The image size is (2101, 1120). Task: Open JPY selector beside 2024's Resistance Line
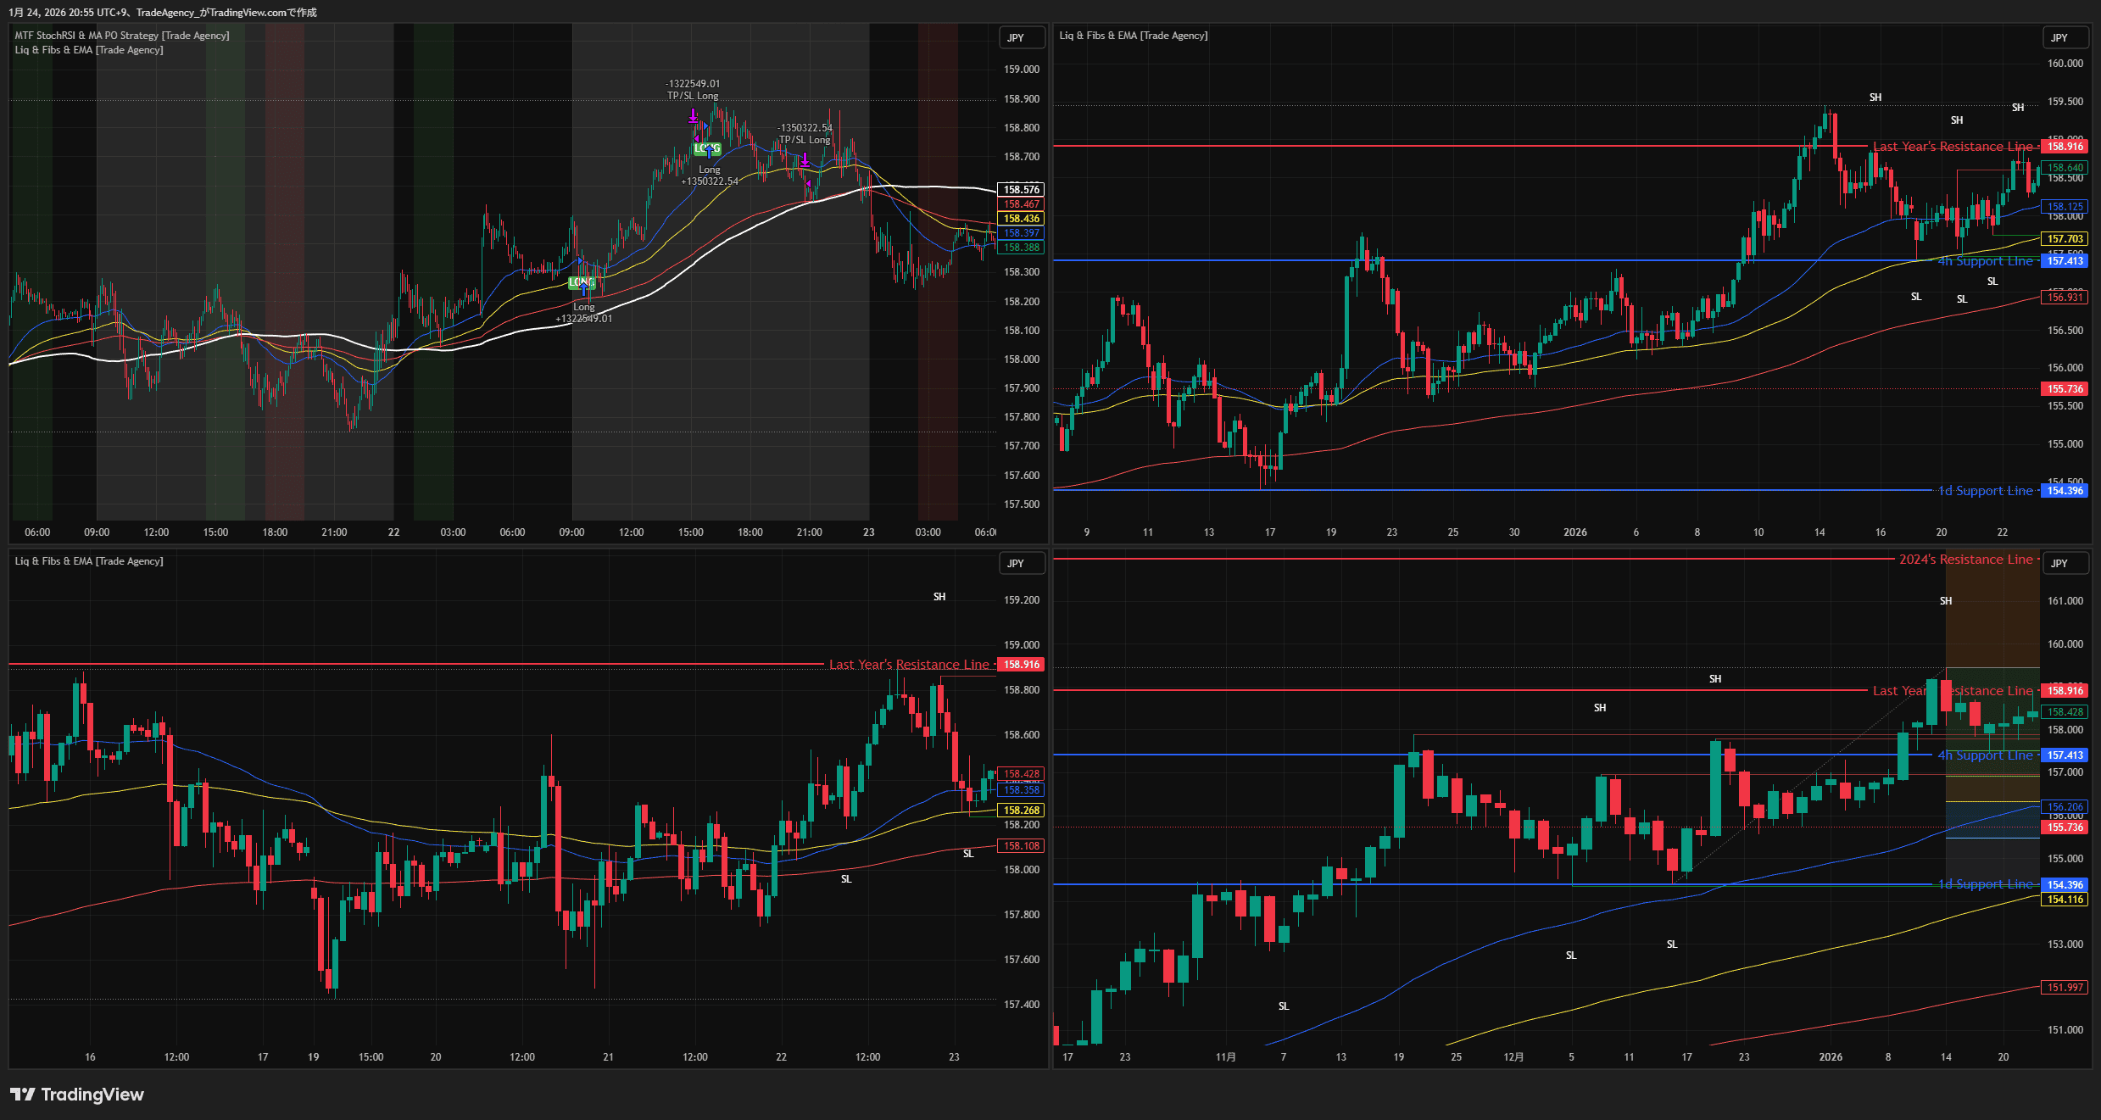point(2059,563)
